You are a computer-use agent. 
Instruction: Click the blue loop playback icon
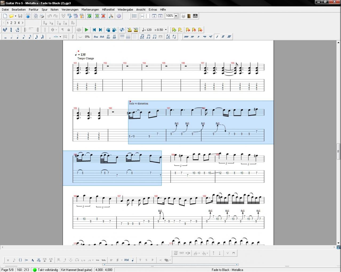click(x=122, y=30)
